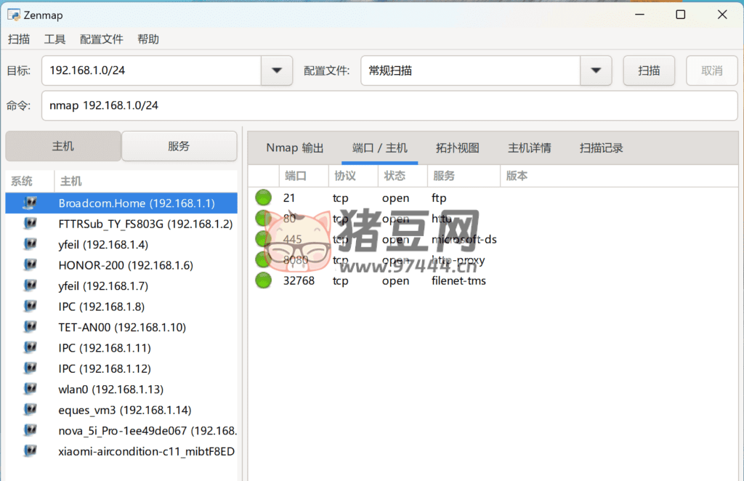This screenshot has width=744, height=481.
Task: Sort by the 服务 column header
Action: coord(464,176)
